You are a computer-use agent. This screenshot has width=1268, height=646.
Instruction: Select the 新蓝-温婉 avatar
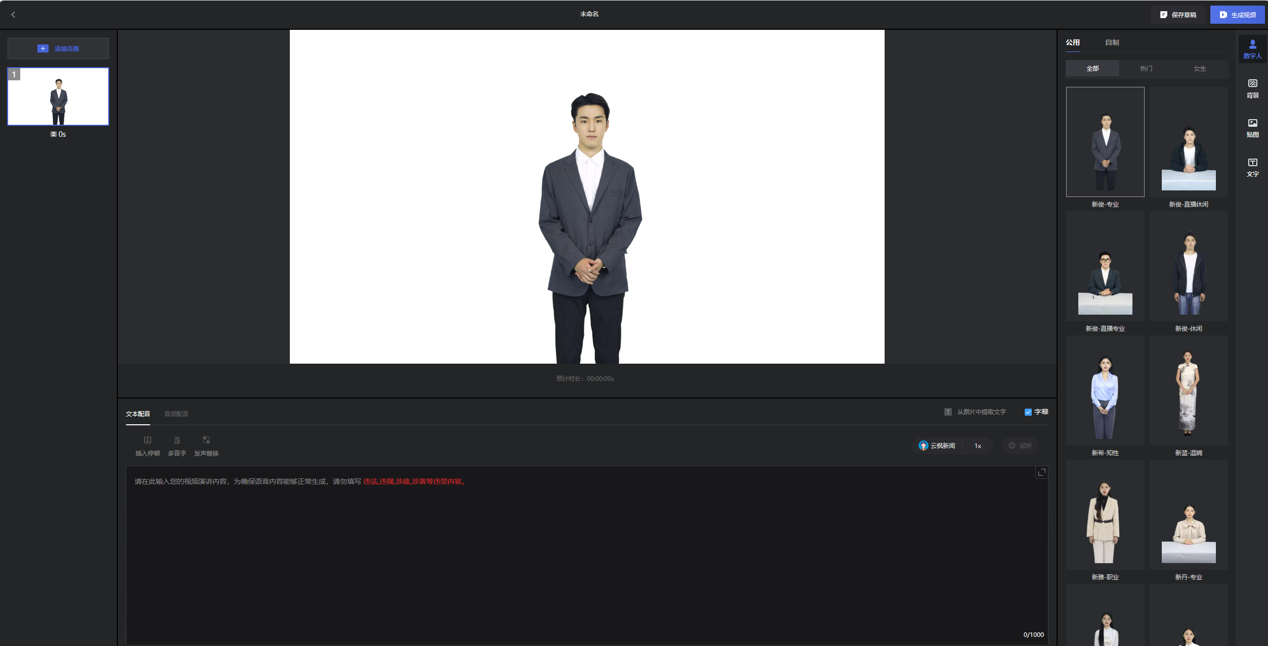coord(1189,390)
